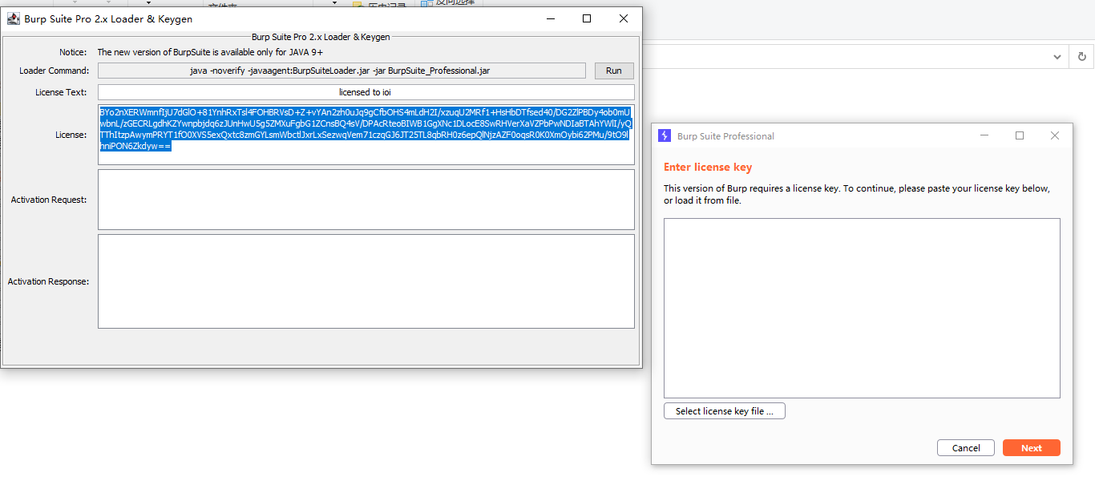Click the JAVA 9+ notice text
1095x497 pixels.
coord(210,52)
